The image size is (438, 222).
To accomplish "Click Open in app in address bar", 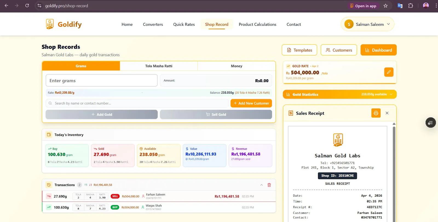I will click(363, 6).
